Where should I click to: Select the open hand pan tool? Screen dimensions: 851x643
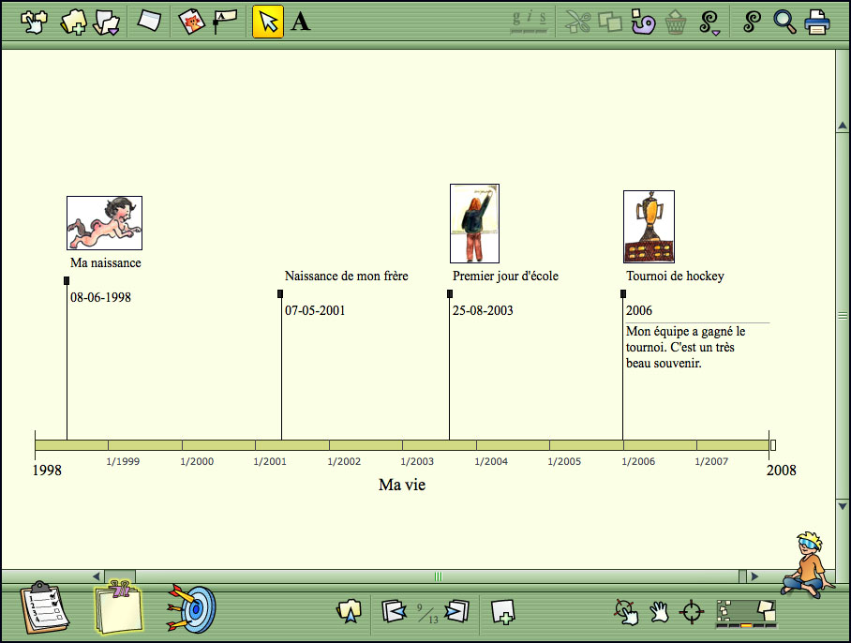[659, 612]
